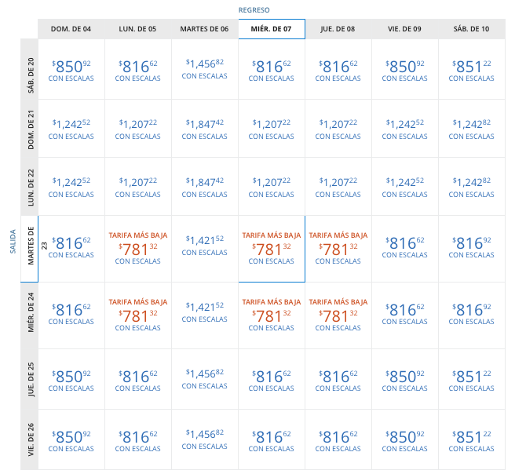This screenshot has width=526, height=474.
Task: Click the SÁB. DE 10 return column header
Action: pyautogui.click(x=471, y=28)
